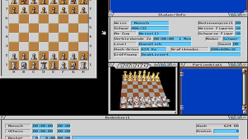This screenshot has height=139, width=248.
Task: Close the Bedenkzeit window using its corner gadget
Action: click(2, 117)
